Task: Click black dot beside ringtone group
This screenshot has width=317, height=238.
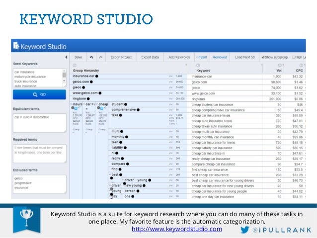Action: 88,99
